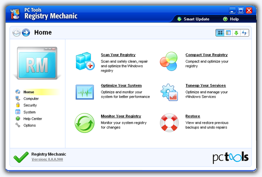Click "Monitor your system registry for changes" text
Screen dimensions: 262x177
[x=124, y=125]
